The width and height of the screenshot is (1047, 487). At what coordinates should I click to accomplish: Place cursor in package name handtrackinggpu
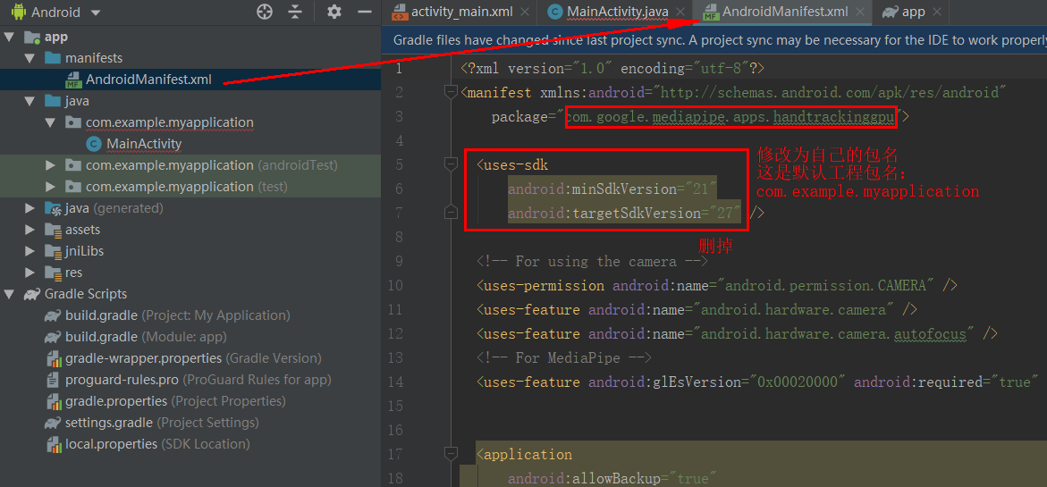833,117
